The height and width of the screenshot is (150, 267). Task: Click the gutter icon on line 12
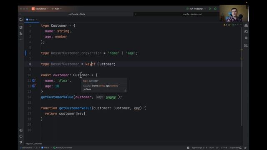pyautogui.click(x=34, y=86)
